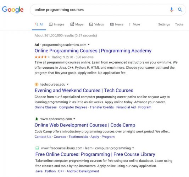Open the Financial Aid sitelink

tap(126, 107)
